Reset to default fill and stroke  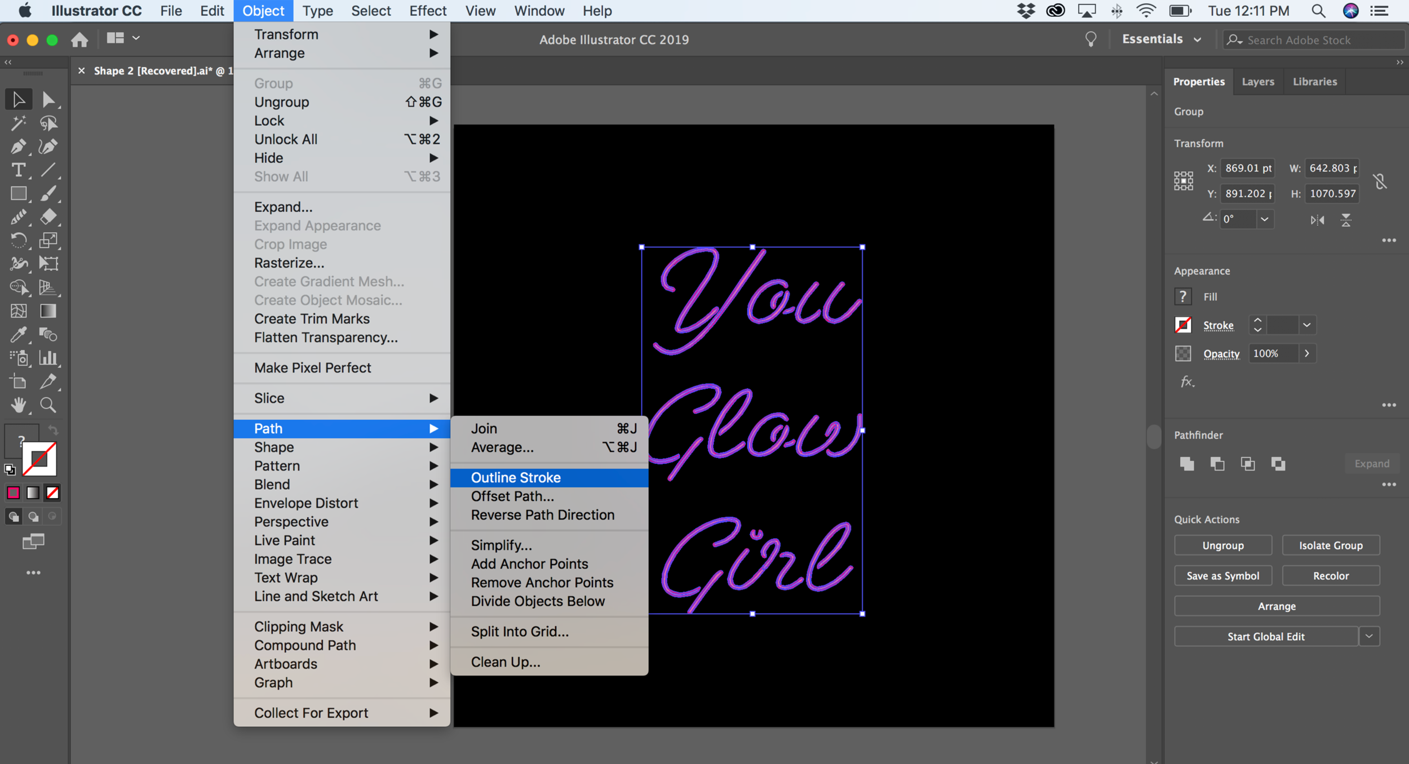pos(10,469)
